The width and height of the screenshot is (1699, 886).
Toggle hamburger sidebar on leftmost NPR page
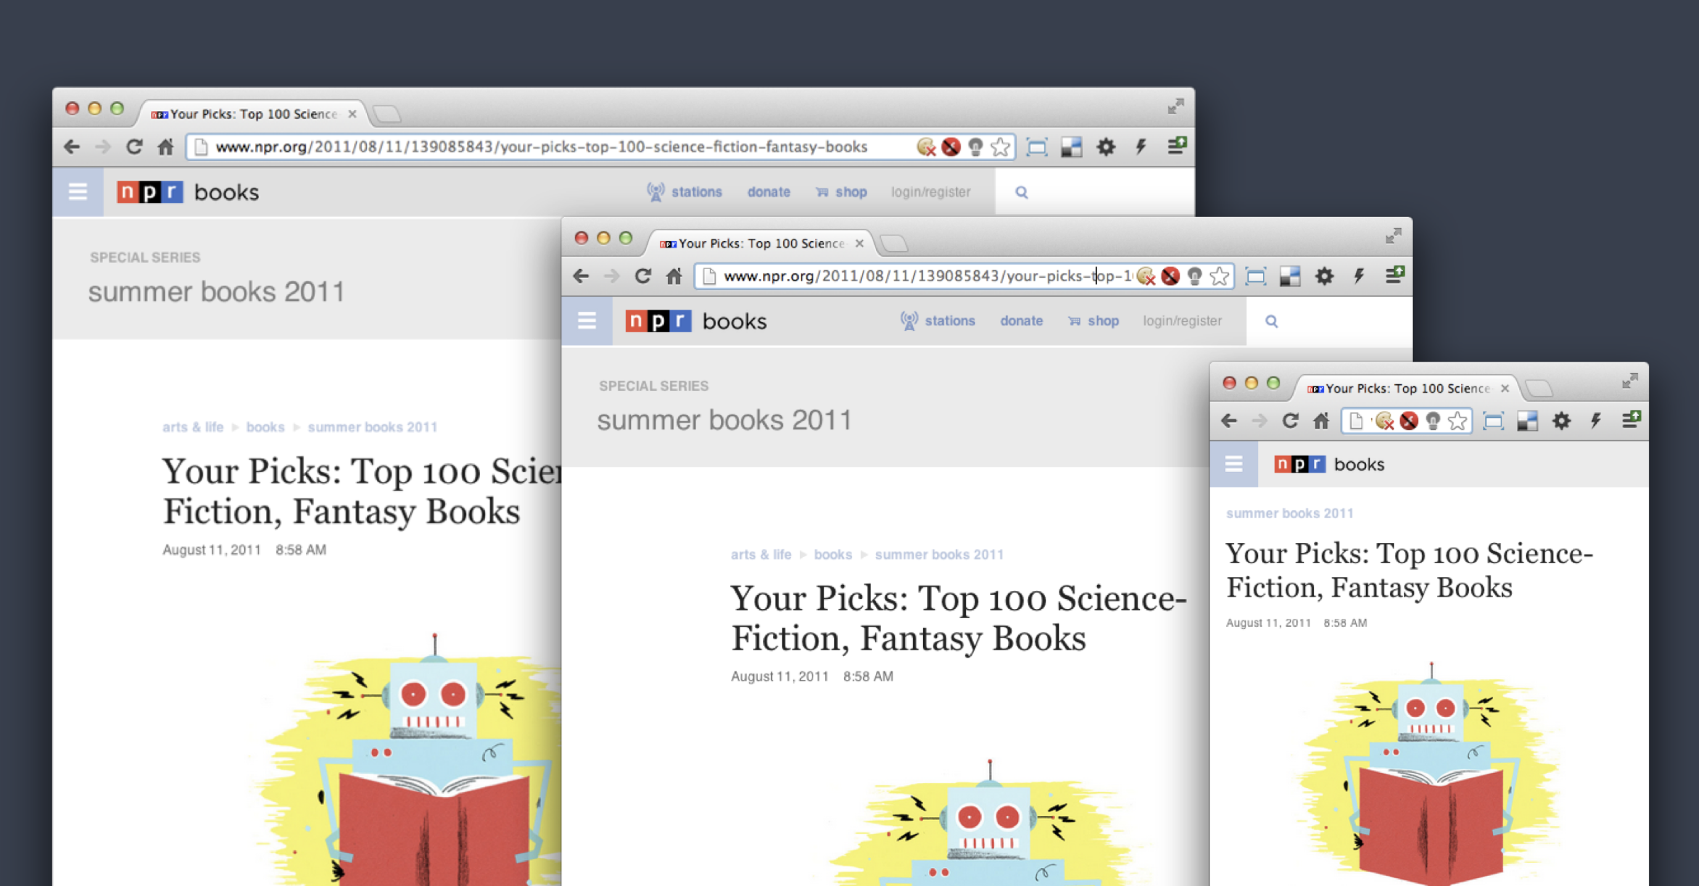[78, 192]
